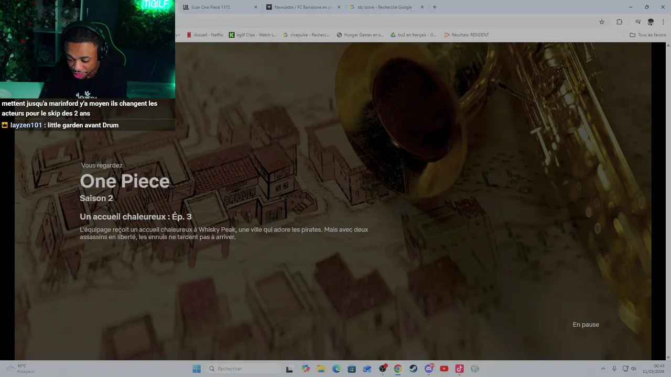Open Outlook from the taskbar
671x377 pixels.
click(367, 369)
